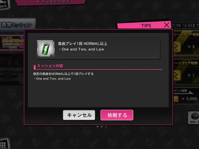Open the TIPS tab

[x=146, y=25]
